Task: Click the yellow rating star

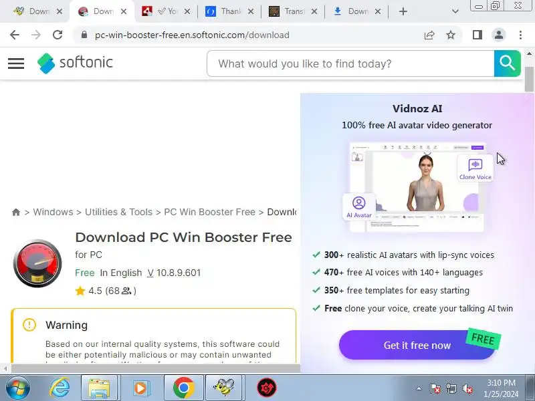Action: coord(80,291)
